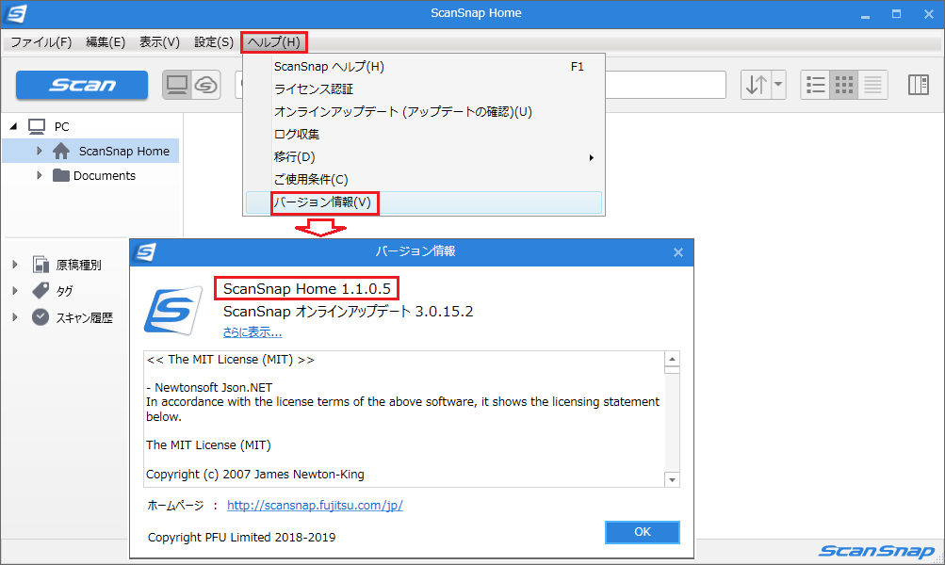Select the thumbnail grid view icon
Screen dimensions: 945x565
(844, 85)
